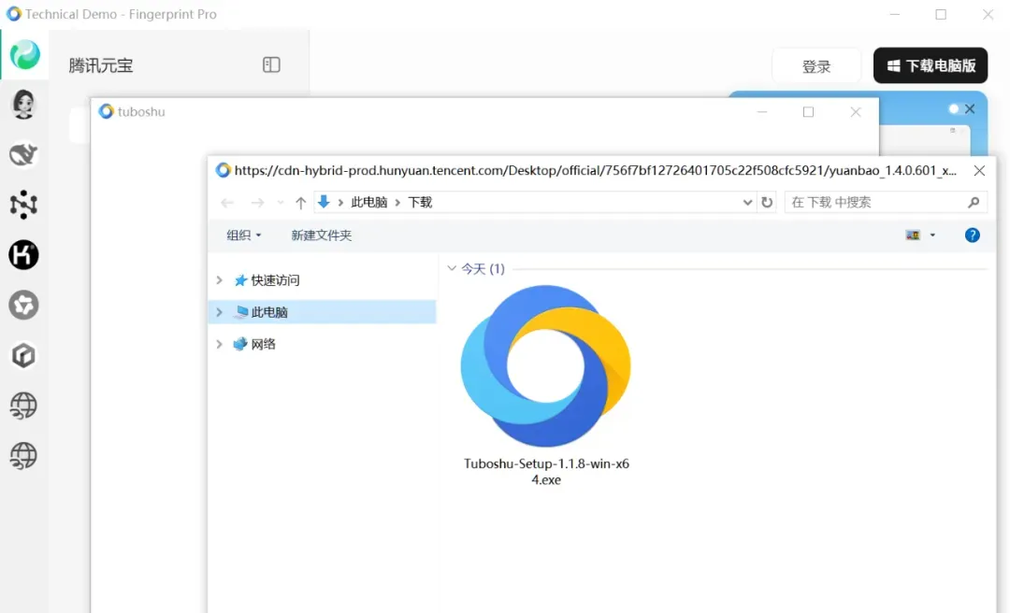Open the Tencent Yuanbao sidebar icon

click(24, 54)
